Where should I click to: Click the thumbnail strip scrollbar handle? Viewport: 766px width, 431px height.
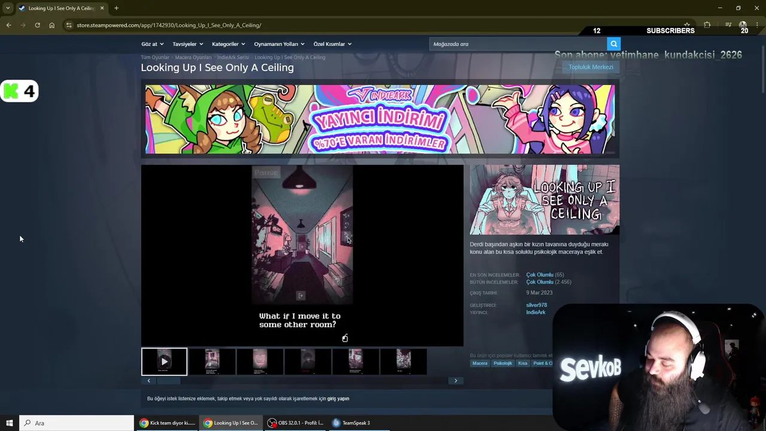tap(168, 381)
